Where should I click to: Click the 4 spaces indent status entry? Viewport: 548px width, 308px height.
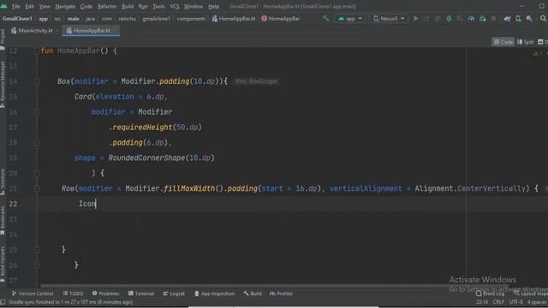point(537,302)
